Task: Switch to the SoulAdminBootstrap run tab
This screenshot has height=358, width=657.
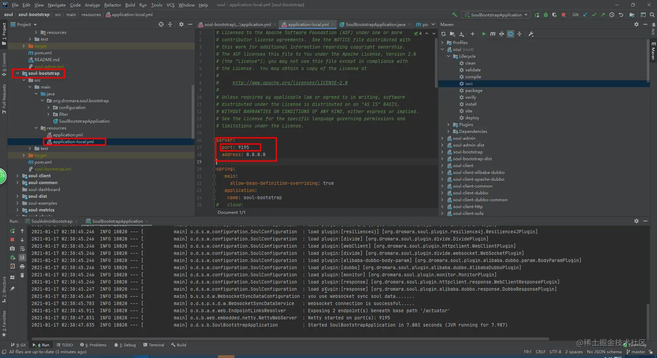Action: [52, 221]
